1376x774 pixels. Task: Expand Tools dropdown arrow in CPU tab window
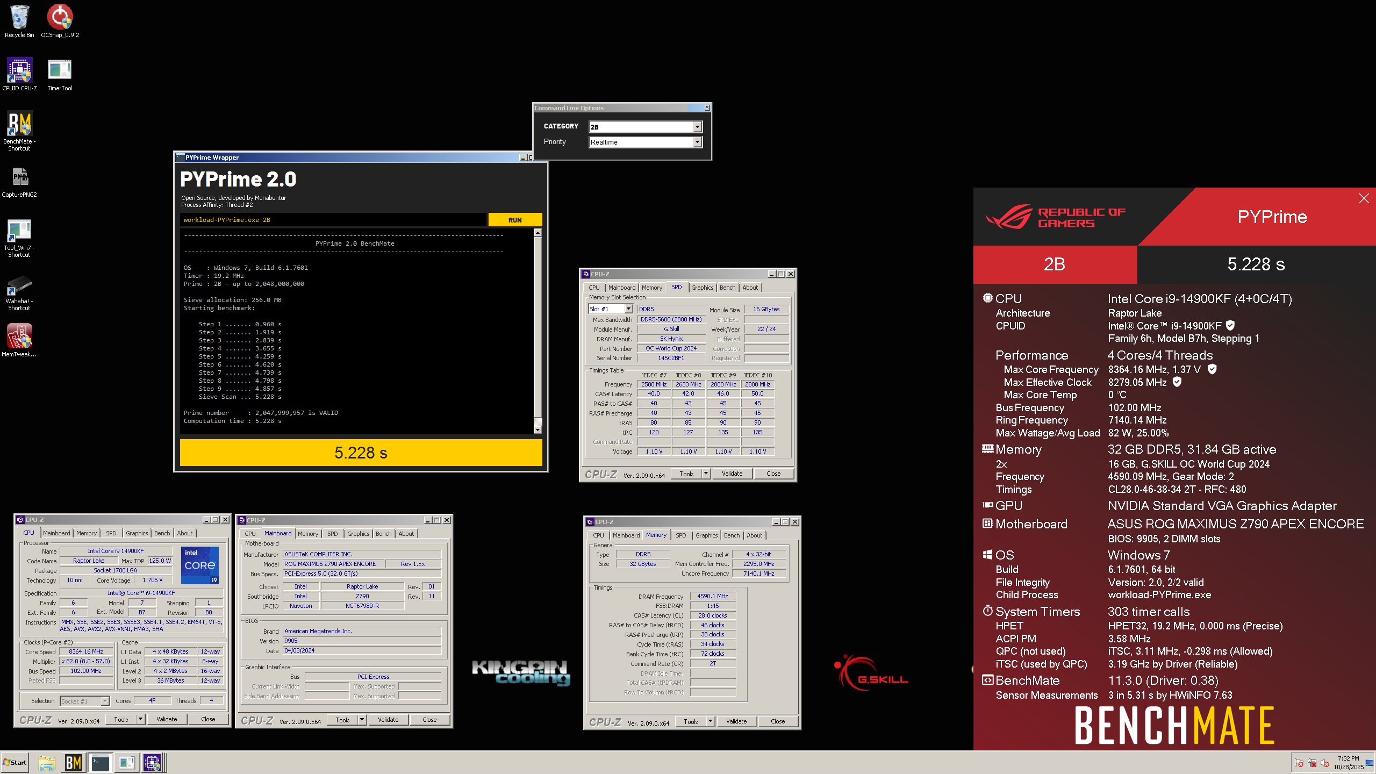tap(140, 719)
